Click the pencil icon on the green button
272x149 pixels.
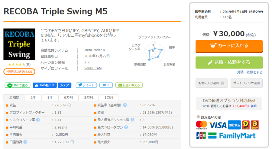210,62
